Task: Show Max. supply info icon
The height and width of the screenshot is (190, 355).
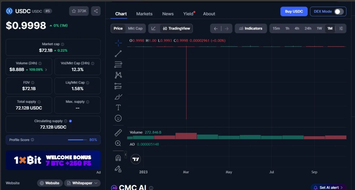Action: click(x=88, y=102)
